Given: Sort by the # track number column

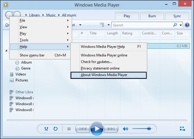Looking at the screenshot, I should point(83,33).
